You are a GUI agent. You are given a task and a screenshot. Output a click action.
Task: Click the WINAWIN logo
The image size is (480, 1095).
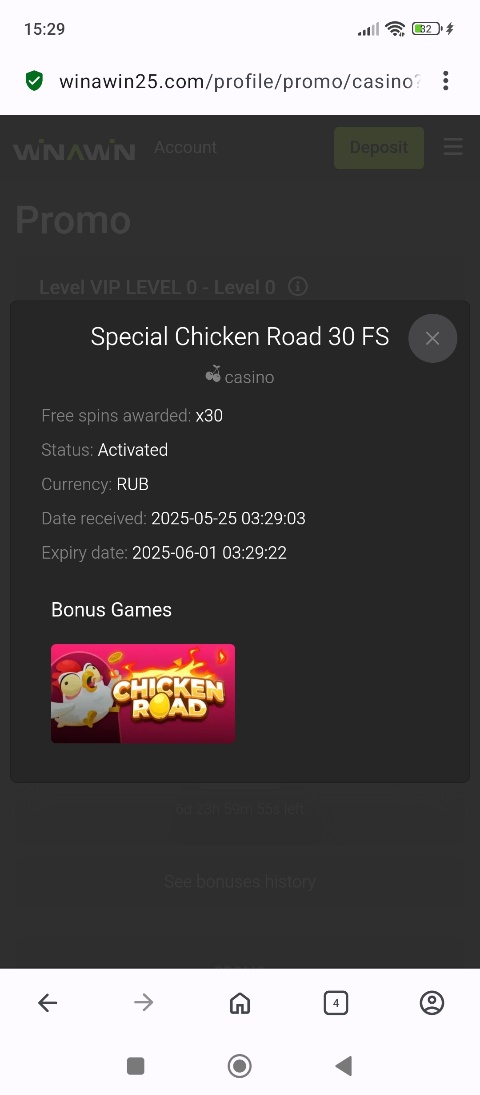(74, 150)
